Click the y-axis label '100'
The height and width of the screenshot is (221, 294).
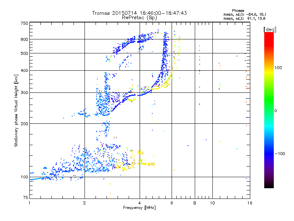pos(24,177)
